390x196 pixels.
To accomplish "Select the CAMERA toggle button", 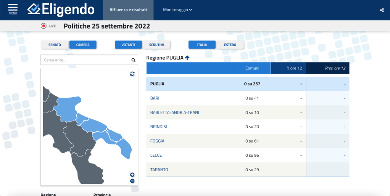I will [83, 45].
